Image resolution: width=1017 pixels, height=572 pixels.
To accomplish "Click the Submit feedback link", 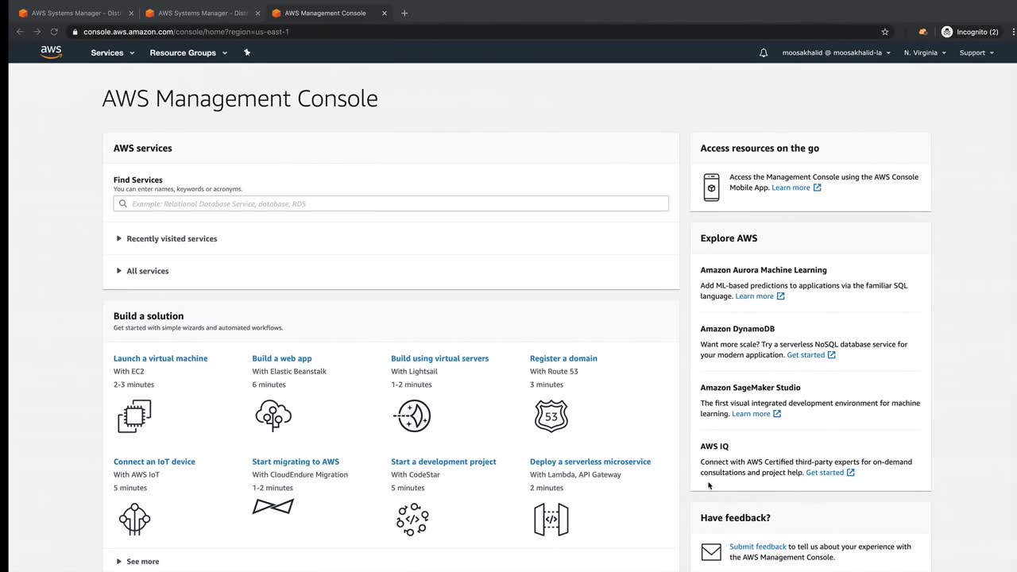I will tap(757, 547).
